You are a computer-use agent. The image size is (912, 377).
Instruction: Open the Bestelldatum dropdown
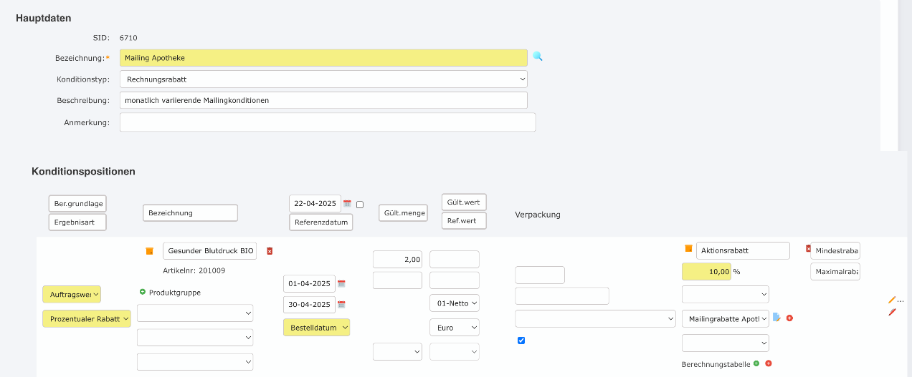pyautogui.click(x=317, y=327)
